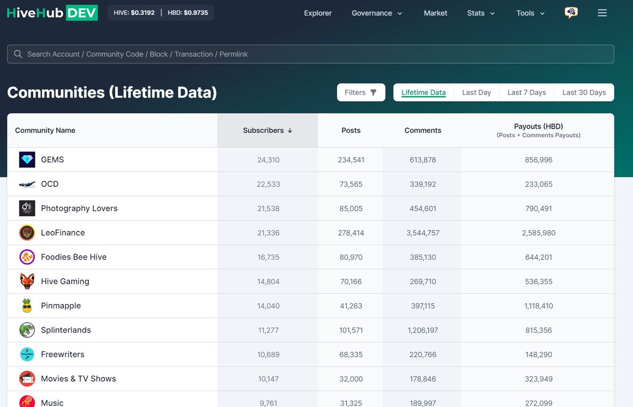Click the HIVE price ticker $0.3192

pos(134,13)
